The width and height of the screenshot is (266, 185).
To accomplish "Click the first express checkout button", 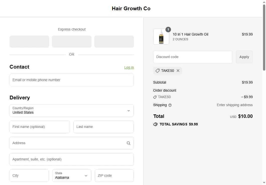I will pos(29,42).
